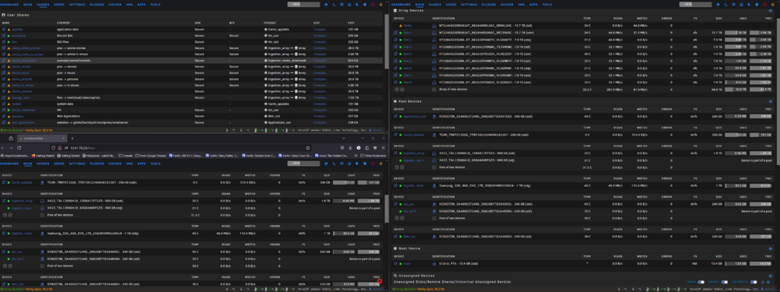The width and height of the screenshot is (780, 292).
Task: Open list all tabs chevron in Firefox
Action: 343,138
